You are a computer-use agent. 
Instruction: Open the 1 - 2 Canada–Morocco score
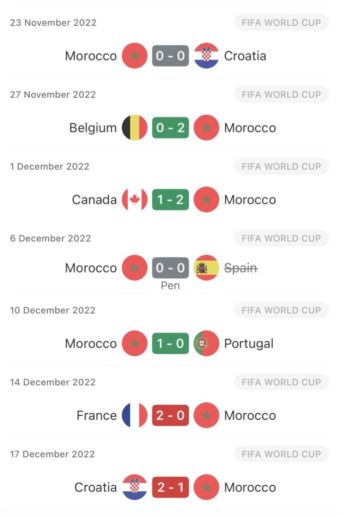(x=170, y=200)
